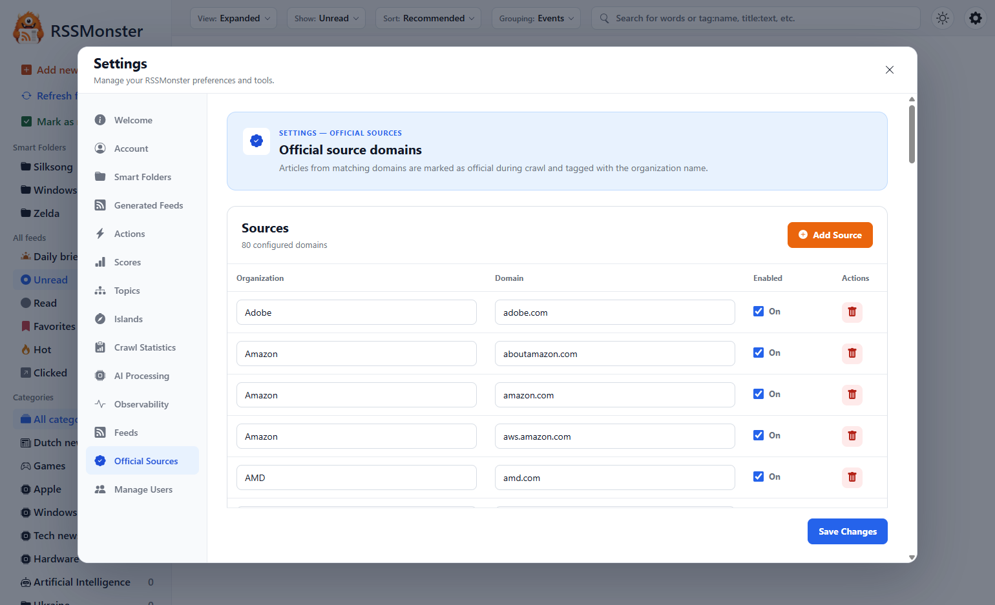Click the Islands compass icon

pyautogui.click(x=100, y=319)
